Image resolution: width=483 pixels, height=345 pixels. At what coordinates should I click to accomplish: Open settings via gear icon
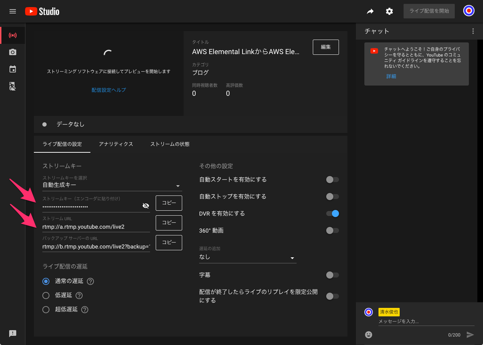389,11
